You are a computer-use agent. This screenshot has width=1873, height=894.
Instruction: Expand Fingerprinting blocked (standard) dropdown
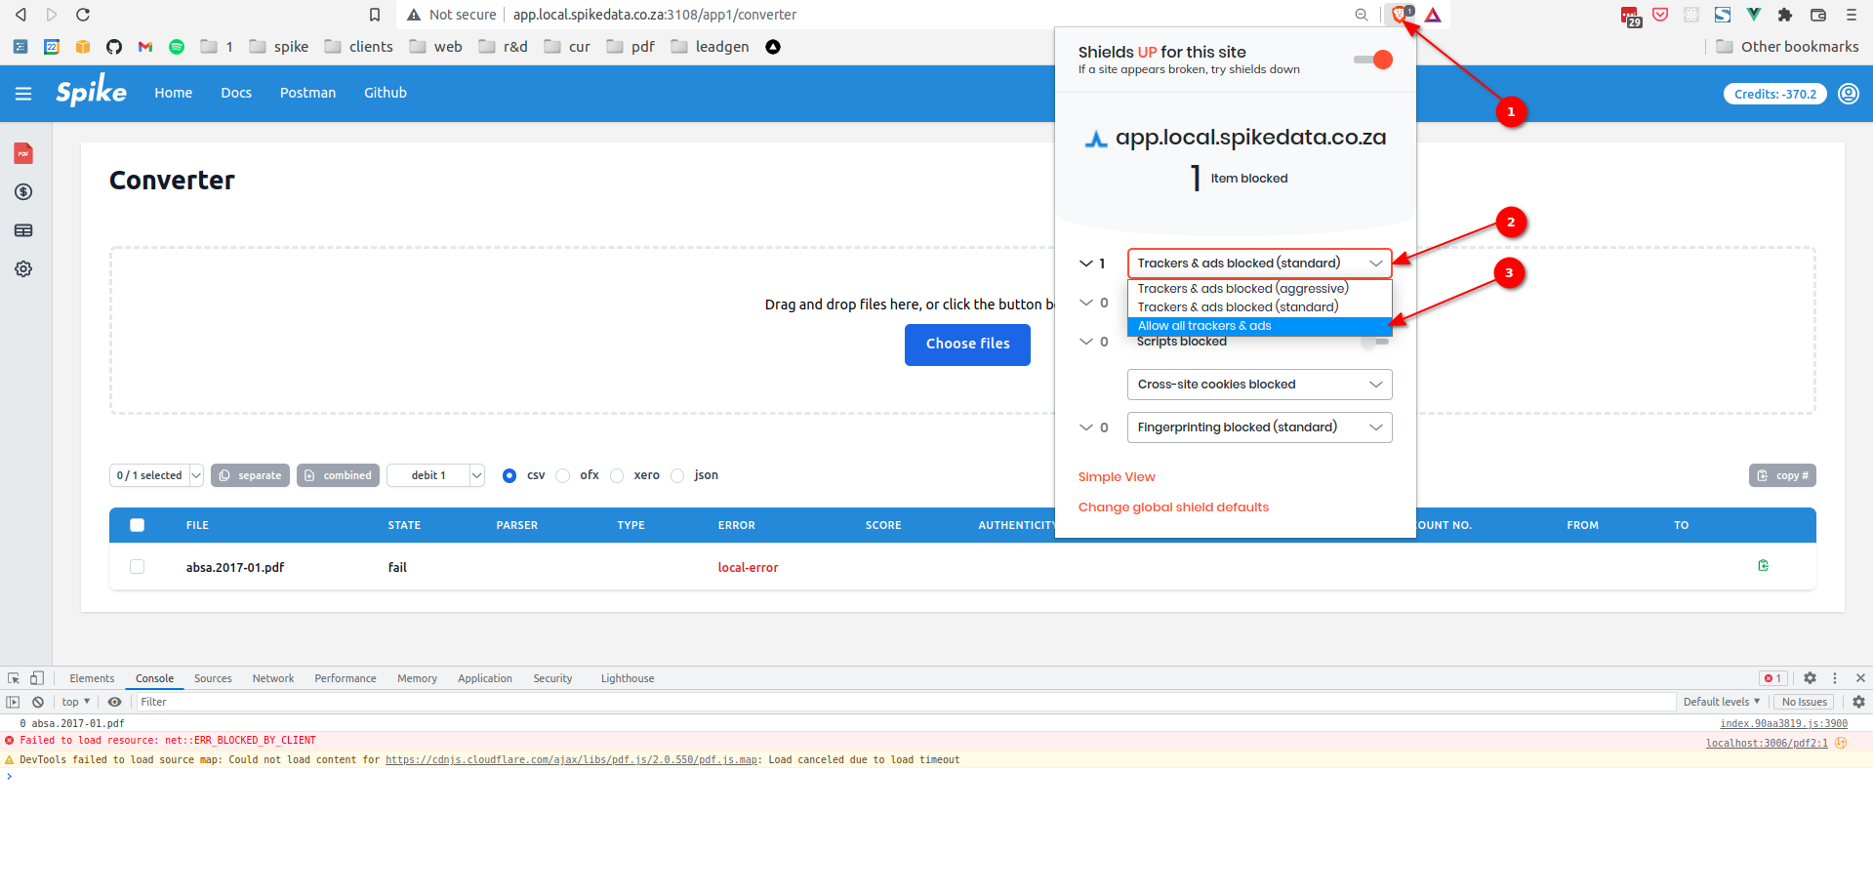click(1259, 427)
